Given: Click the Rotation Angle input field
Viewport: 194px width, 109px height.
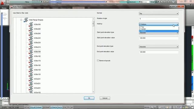Looking at the screenshot, I should tap(159, 19).
